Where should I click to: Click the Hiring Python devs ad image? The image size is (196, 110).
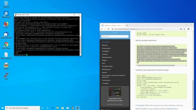tap(115, 92)
